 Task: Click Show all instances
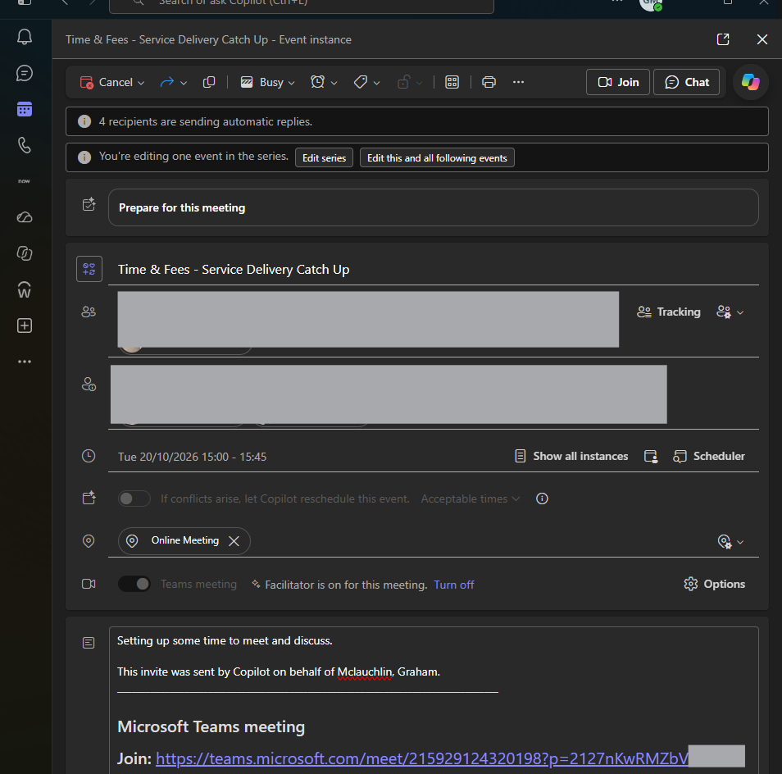click(571, 457)
